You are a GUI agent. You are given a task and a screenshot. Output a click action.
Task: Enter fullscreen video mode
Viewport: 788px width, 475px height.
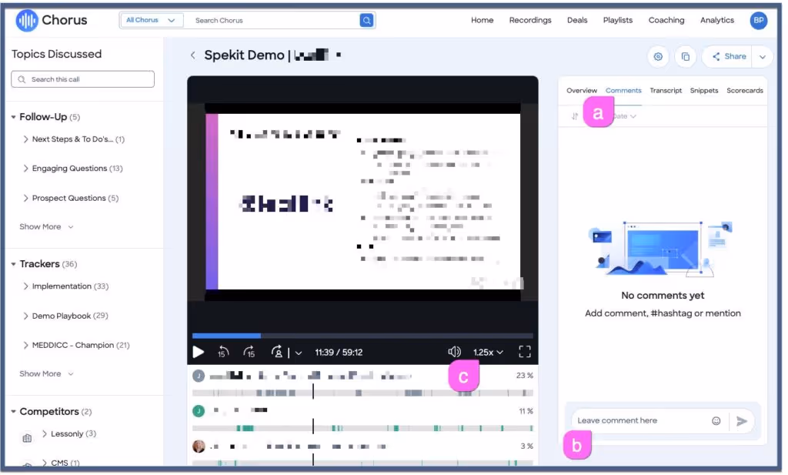(x=525, y=353)
